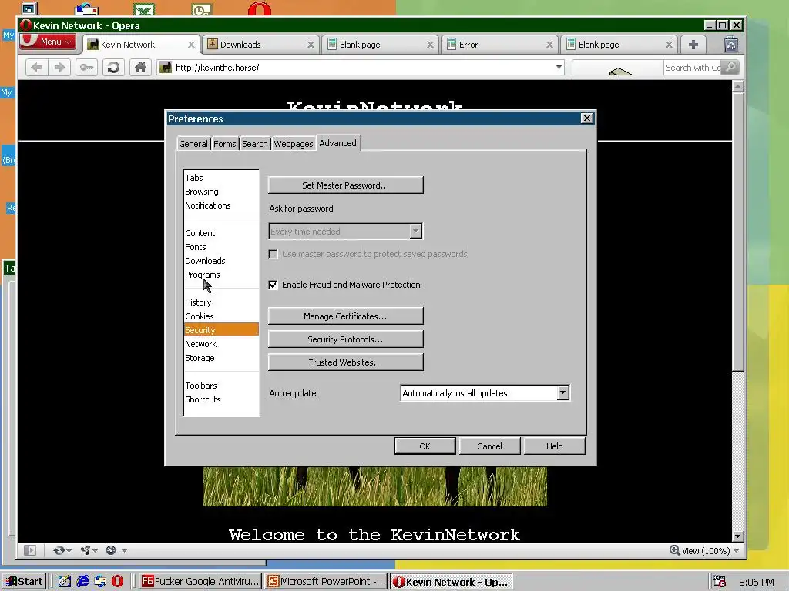The image size is (789, 591).
Task: Switch to the Webpages preferences tab
Action: pos(294,144)
